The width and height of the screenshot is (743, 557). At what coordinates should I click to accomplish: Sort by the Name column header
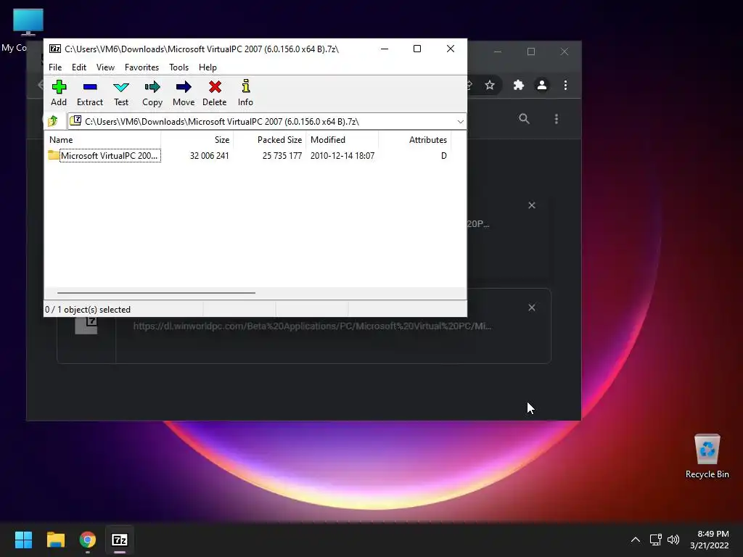click(x=103, y=140)
